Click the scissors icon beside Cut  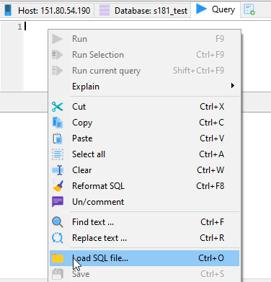click(x=58, y=107)
